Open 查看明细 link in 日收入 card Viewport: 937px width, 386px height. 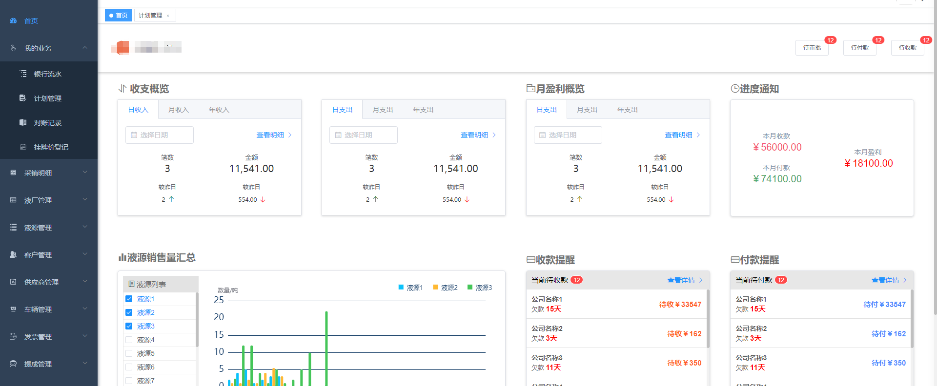(x=274, y=135)
